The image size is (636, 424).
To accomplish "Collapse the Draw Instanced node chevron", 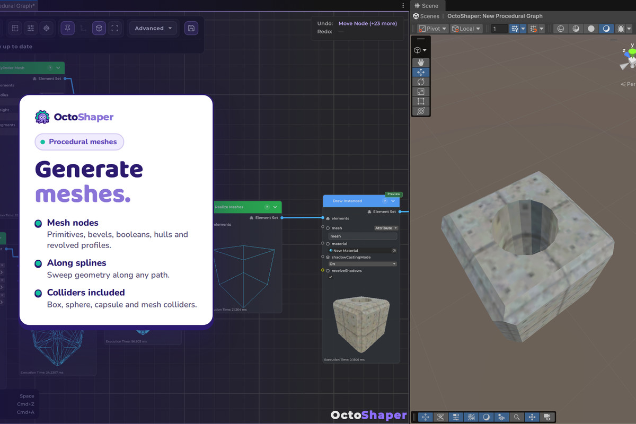I will [x=393, y=201].
